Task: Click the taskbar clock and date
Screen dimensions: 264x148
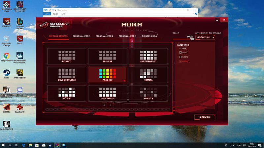Action: click(x=252, y=145)
